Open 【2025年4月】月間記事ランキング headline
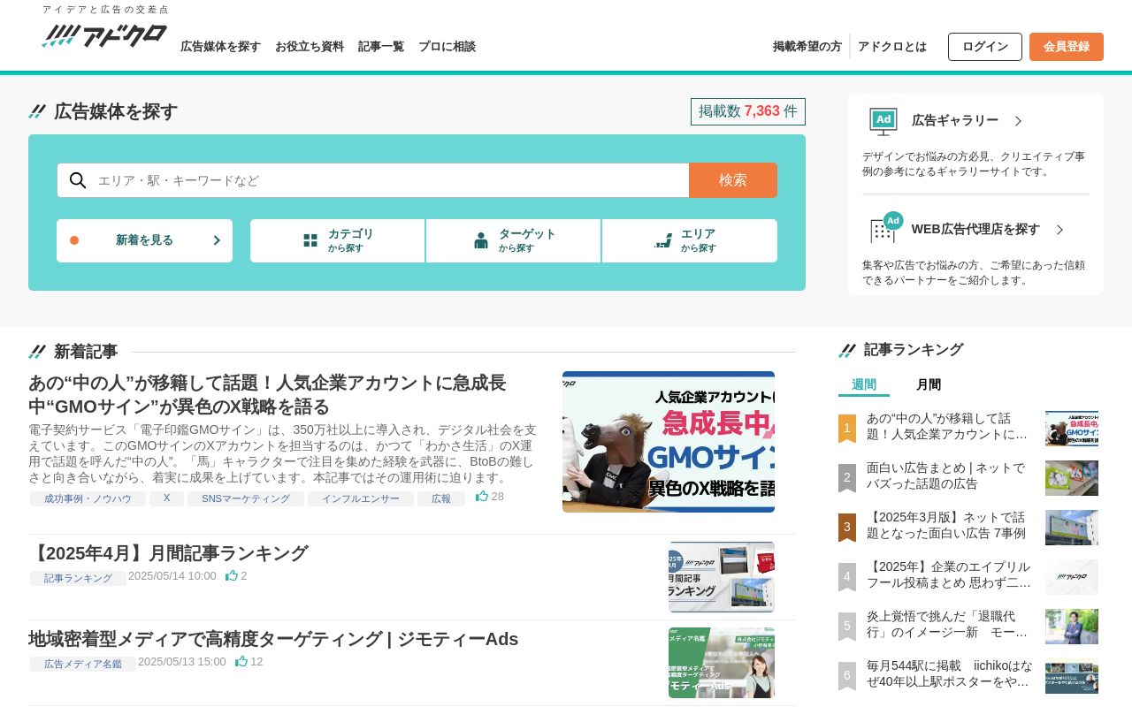This screenshot has height=707, width=1132. 168,553
